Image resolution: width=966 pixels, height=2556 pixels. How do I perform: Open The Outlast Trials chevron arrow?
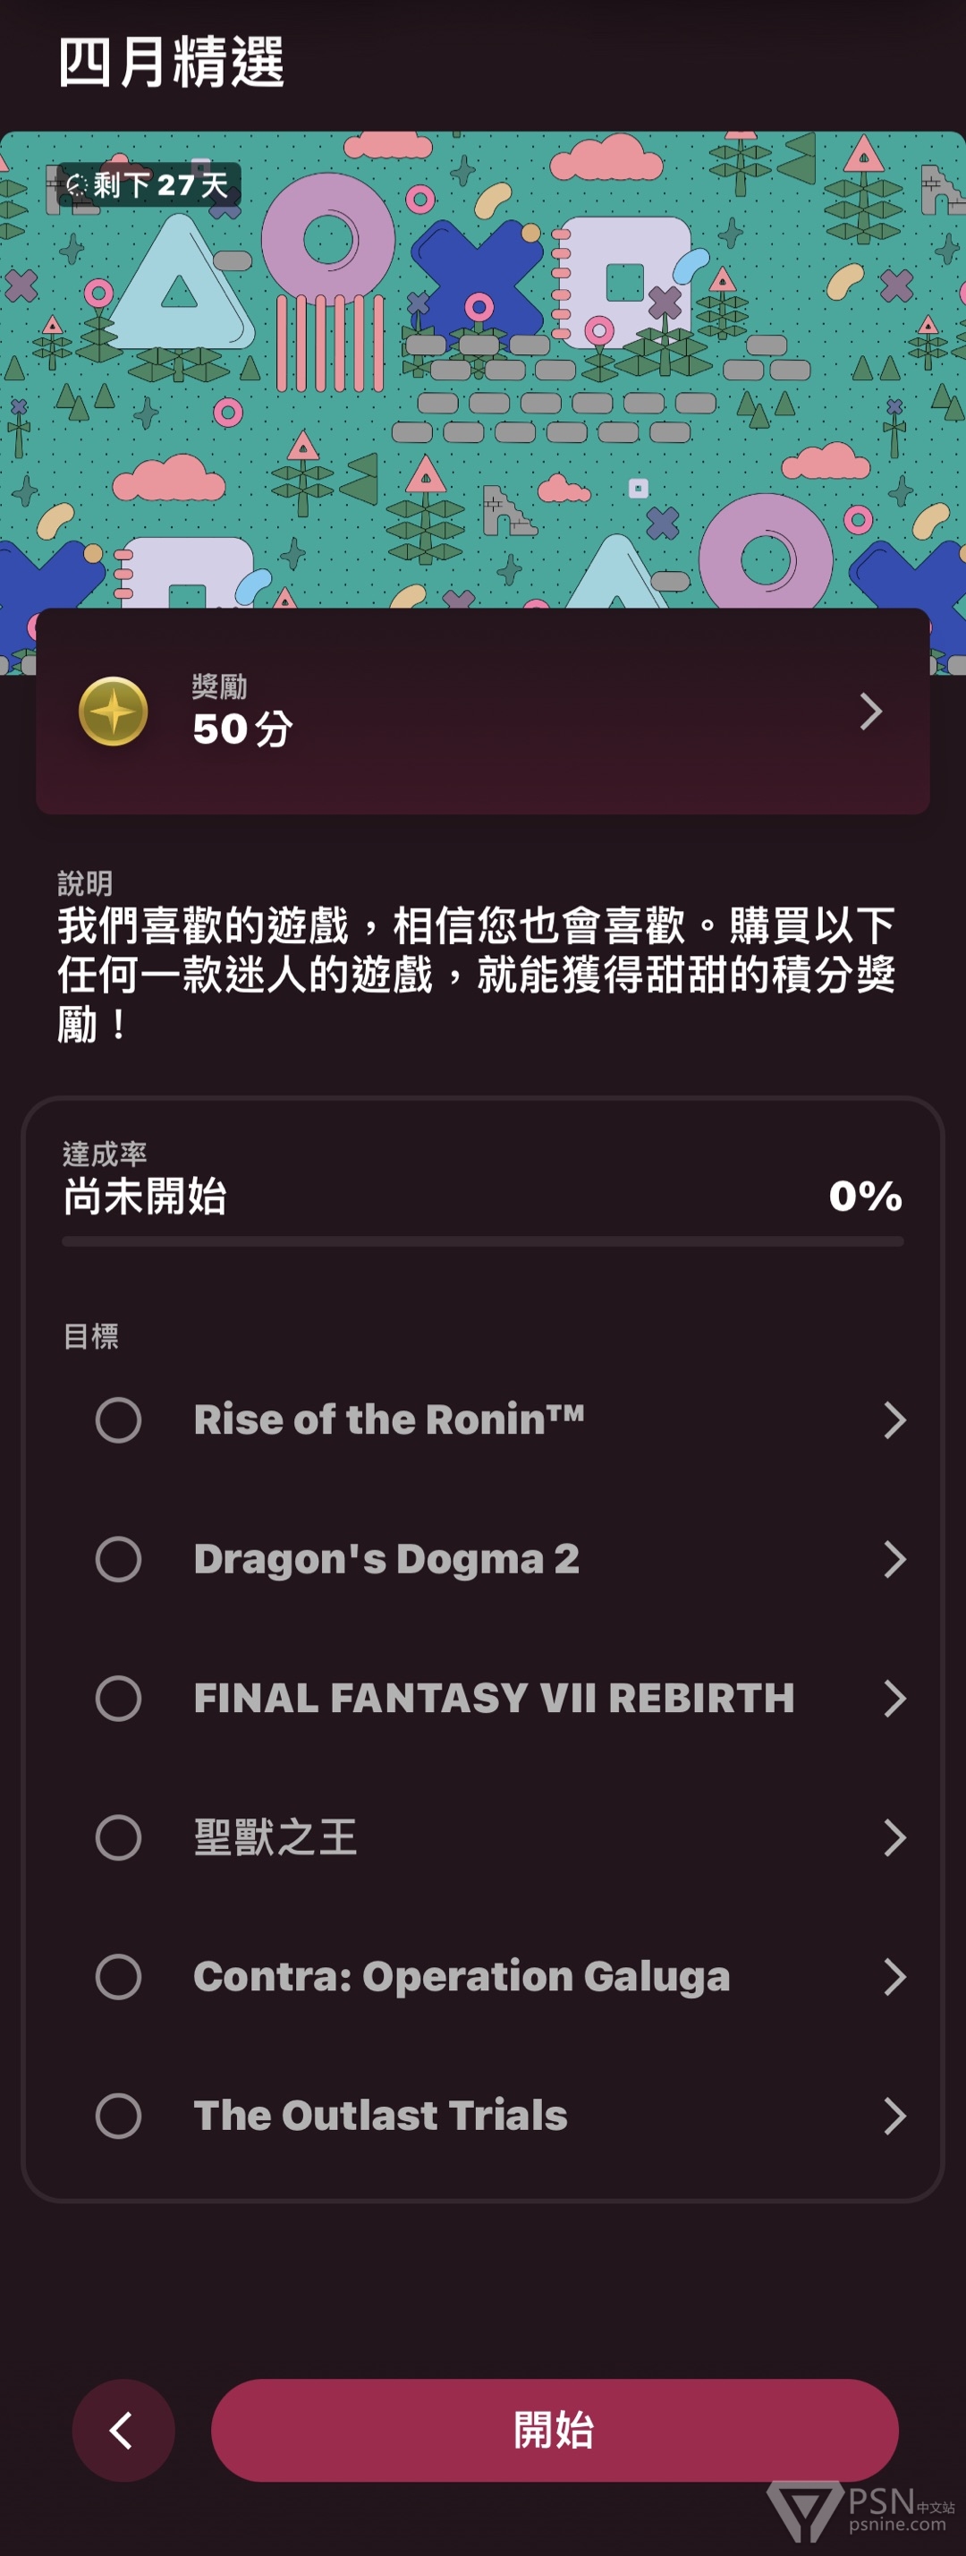pyautogui.click(x=894, y=2116)
